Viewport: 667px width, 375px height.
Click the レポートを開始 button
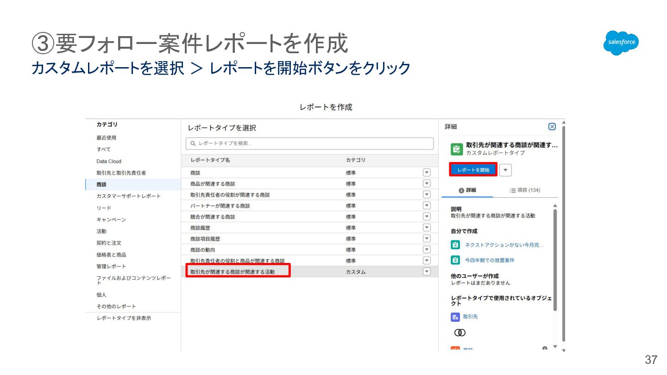pyautogui.click(x=473, y=170)
